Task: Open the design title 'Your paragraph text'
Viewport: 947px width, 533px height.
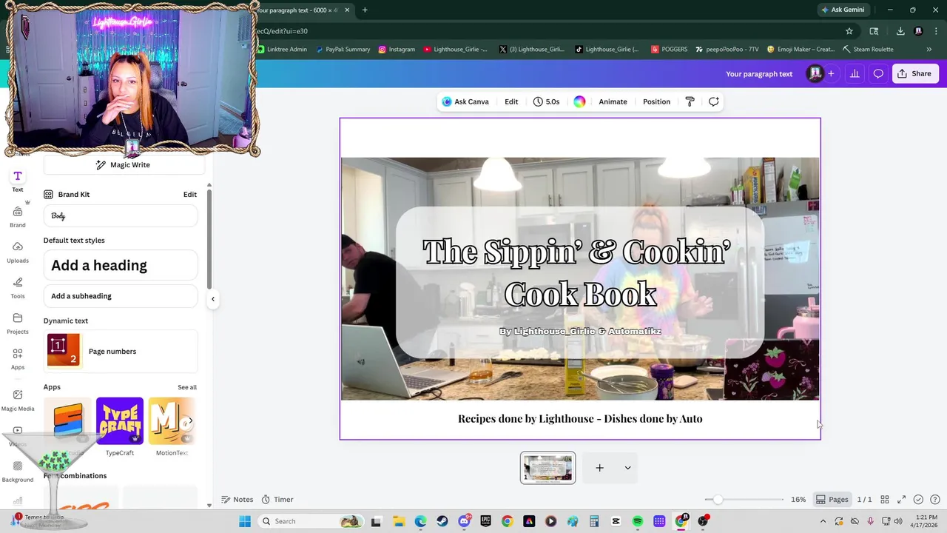Action: [759, 74]
